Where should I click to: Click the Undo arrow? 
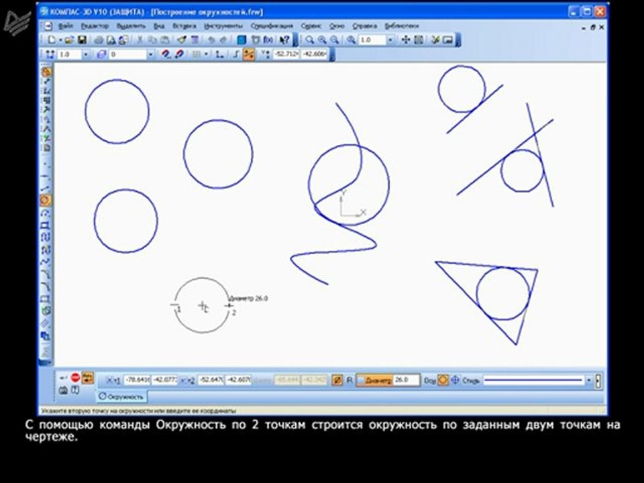pyautogui.click(x=211, y=40)
